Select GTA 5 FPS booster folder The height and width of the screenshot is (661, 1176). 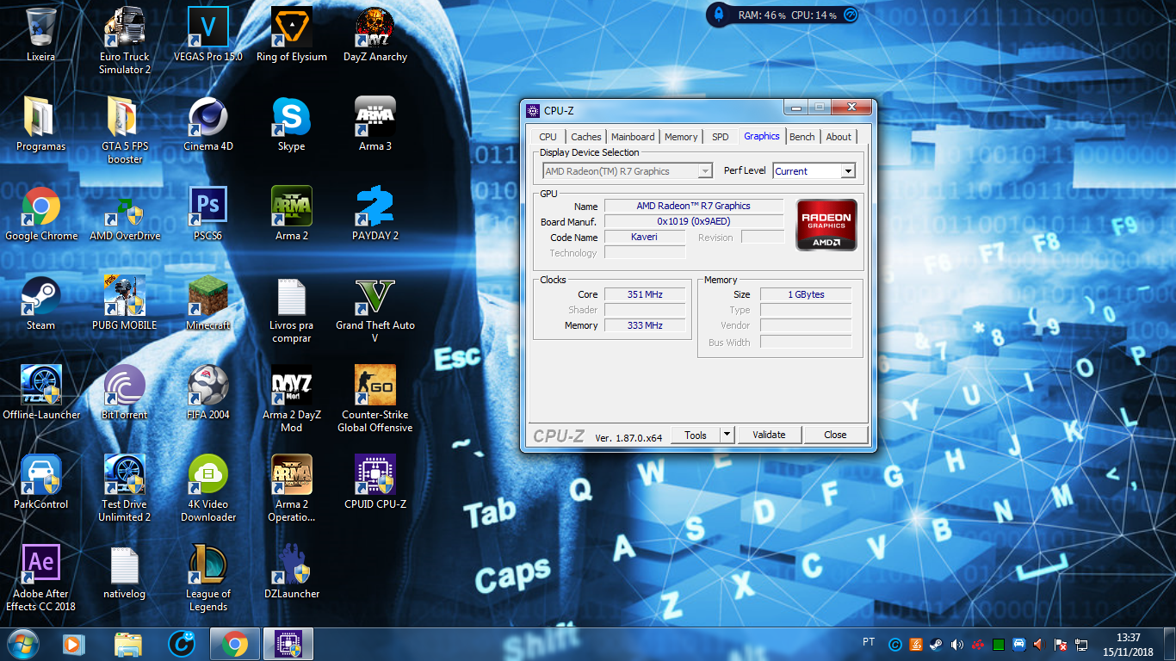pos(125,130)
